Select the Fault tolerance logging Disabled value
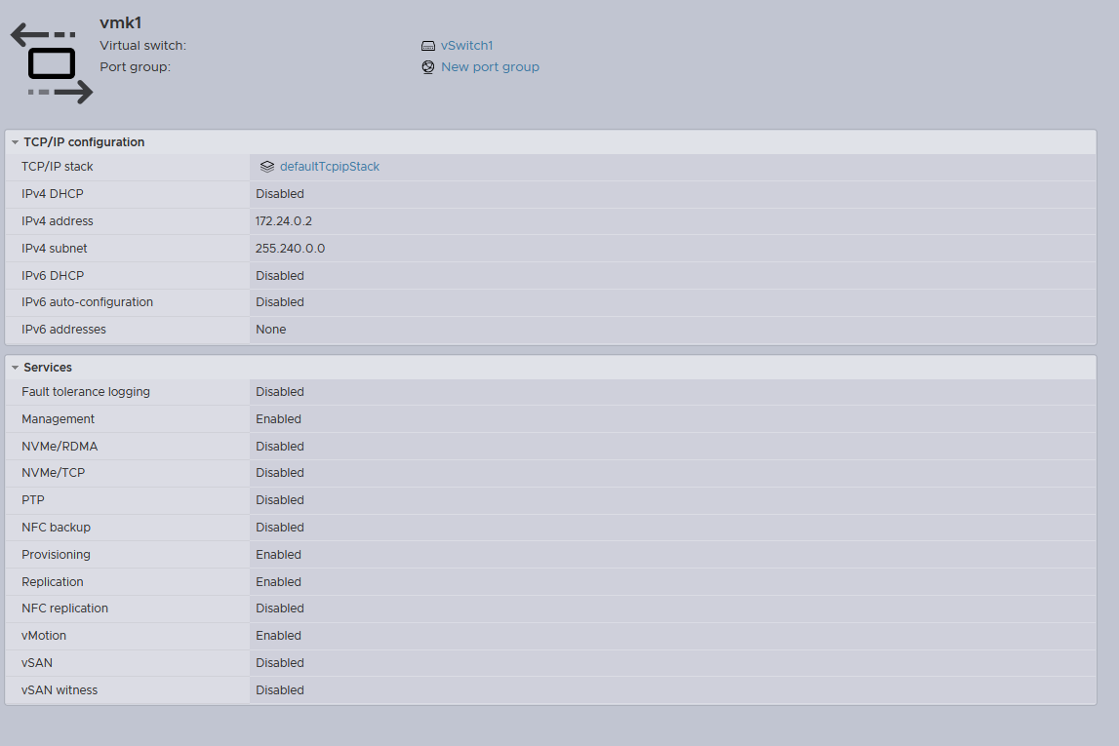 click(x=280, y=392)
